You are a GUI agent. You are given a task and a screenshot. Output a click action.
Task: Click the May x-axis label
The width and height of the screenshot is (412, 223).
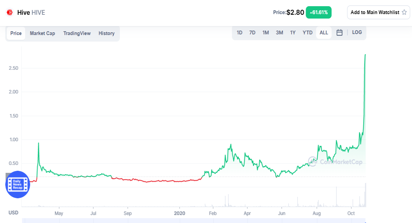(59, 213)
